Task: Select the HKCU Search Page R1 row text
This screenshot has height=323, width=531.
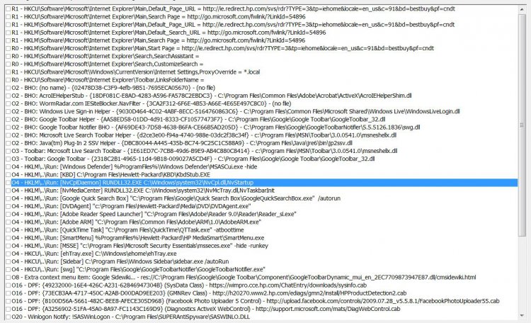Action: (x=159, y=16)
